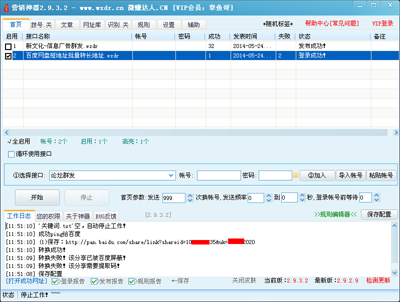Image resolution: width=400 pixels, height=302 pixels.
Task: Toggle the 循环使用接口 checkbox
Action: coord(12,154)
